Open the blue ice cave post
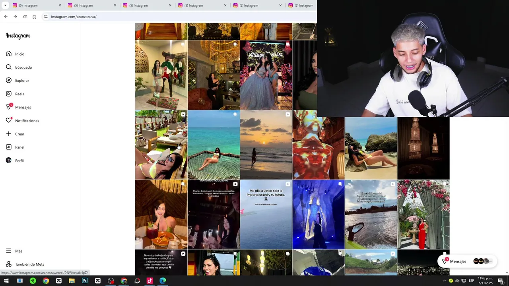The height and width of the screenshot is (286, 509). click(319, 214)
